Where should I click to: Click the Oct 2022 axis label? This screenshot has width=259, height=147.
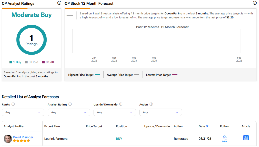click(x=114, y=59)
